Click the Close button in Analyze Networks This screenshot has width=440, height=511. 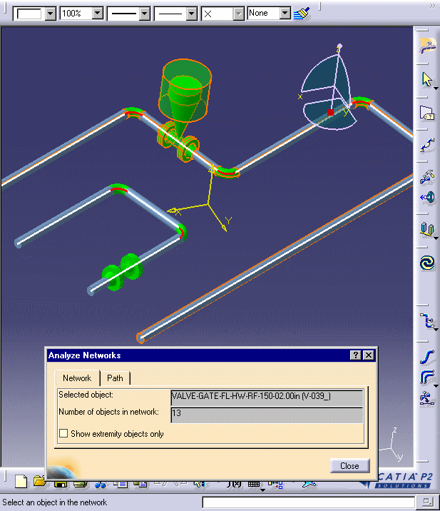pyautogui.click(x=349, y=466)
